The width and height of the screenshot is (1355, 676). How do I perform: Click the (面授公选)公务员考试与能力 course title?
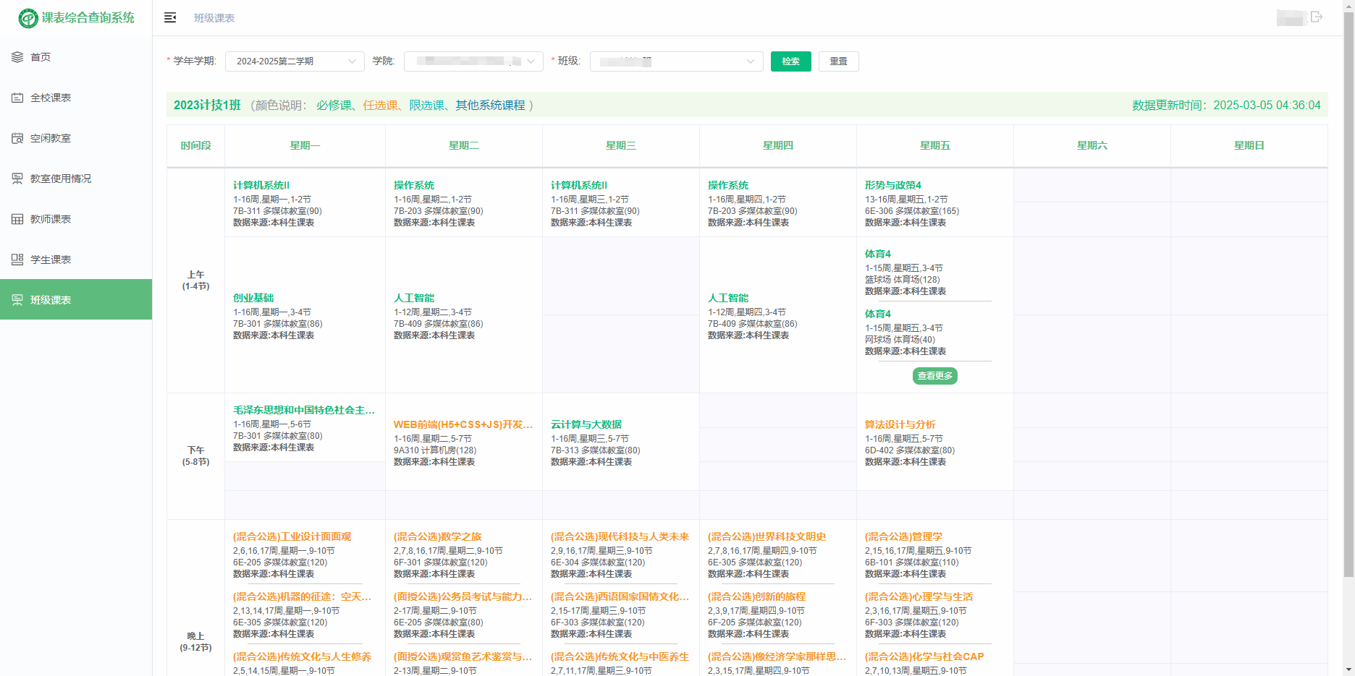click(x=463, y=596)
